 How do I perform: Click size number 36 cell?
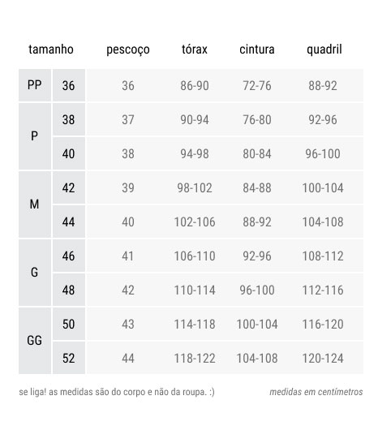(x=69, y=85)
